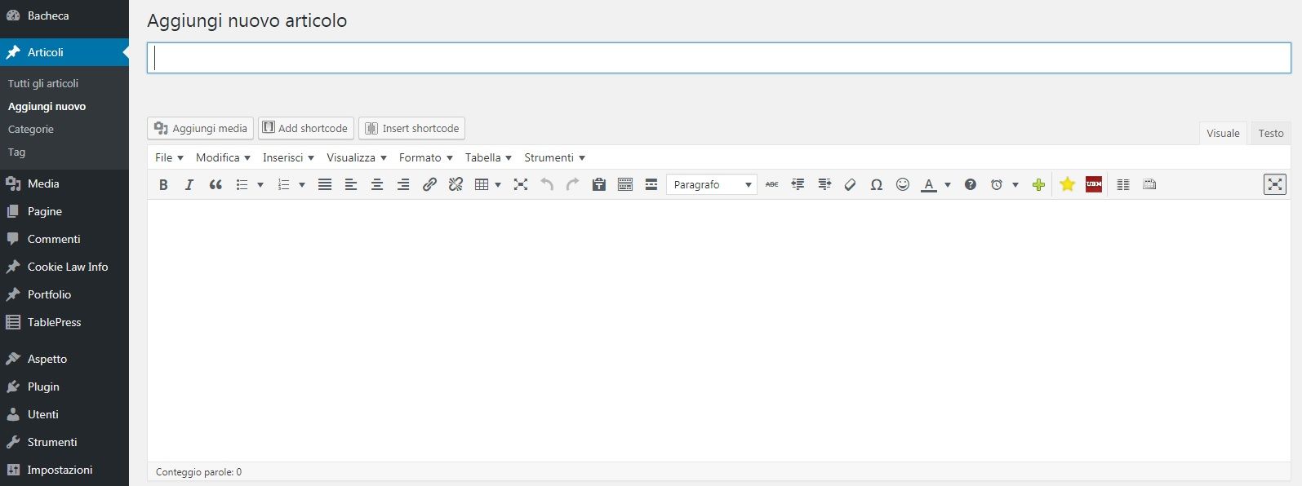The height and width of the screenshot is (486, 1302).
Task: Redo the last undone edit
Action: [x=573, y=184]
